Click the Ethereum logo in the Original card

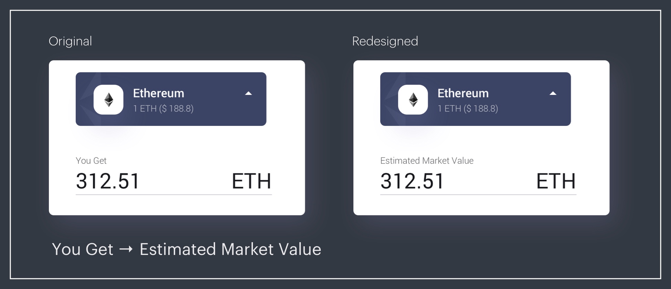(x=108, y=100)
